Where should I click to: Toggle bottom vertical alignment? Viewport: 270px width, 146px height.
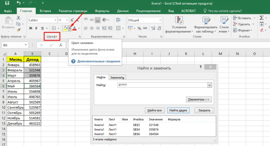pyautogui.click(x=98, y=20)
